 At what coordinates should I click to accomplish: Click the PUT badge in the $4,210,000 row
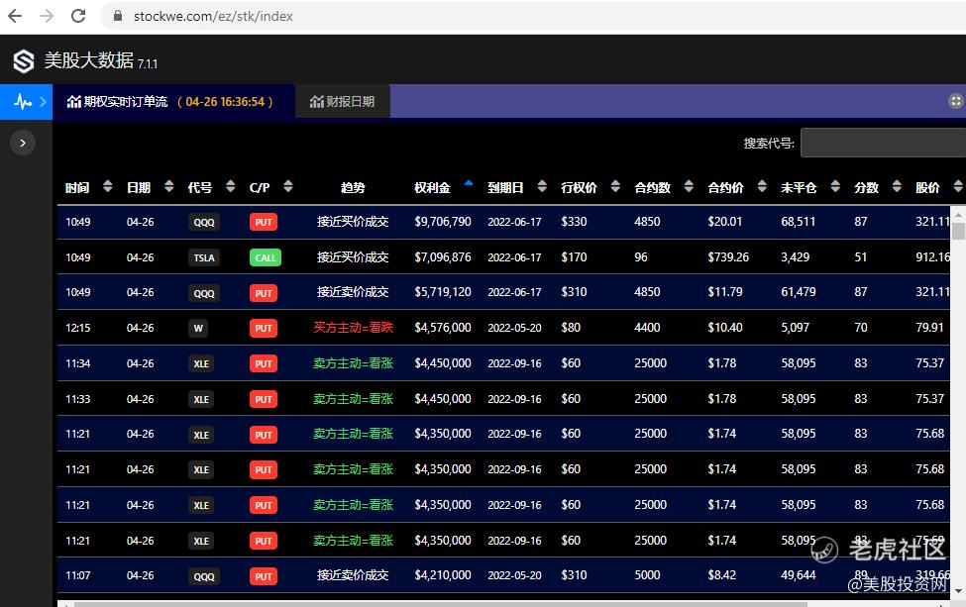tap(264, 576)
